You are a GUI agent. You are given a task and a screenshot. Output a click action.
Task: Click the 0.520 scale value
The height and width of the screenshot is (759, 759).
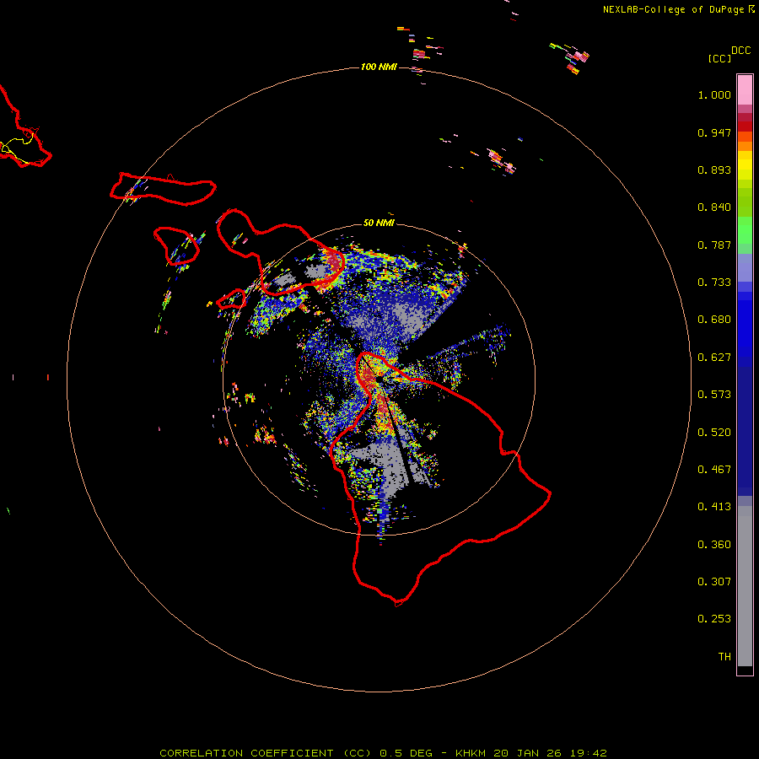[714, 433]
